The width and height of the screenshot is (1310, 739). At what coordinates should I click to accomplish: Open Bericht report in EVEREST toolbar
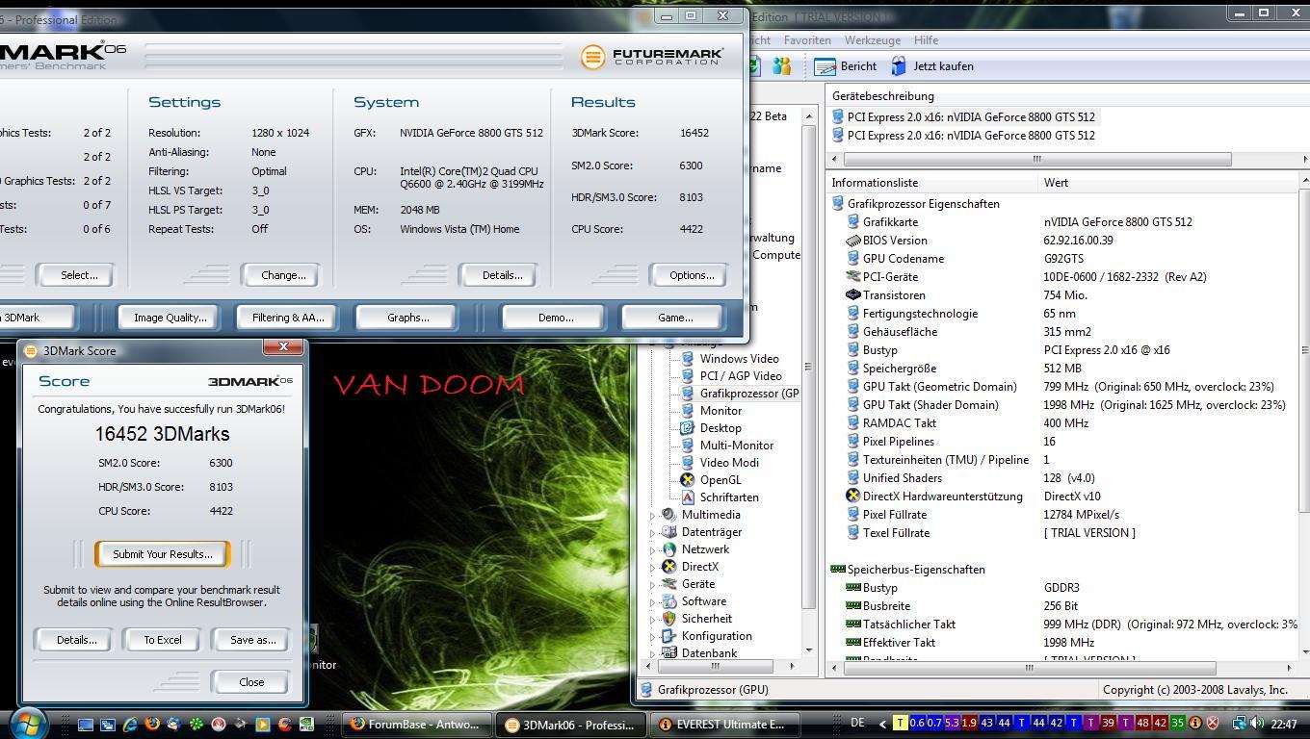(x=846, y=66)
